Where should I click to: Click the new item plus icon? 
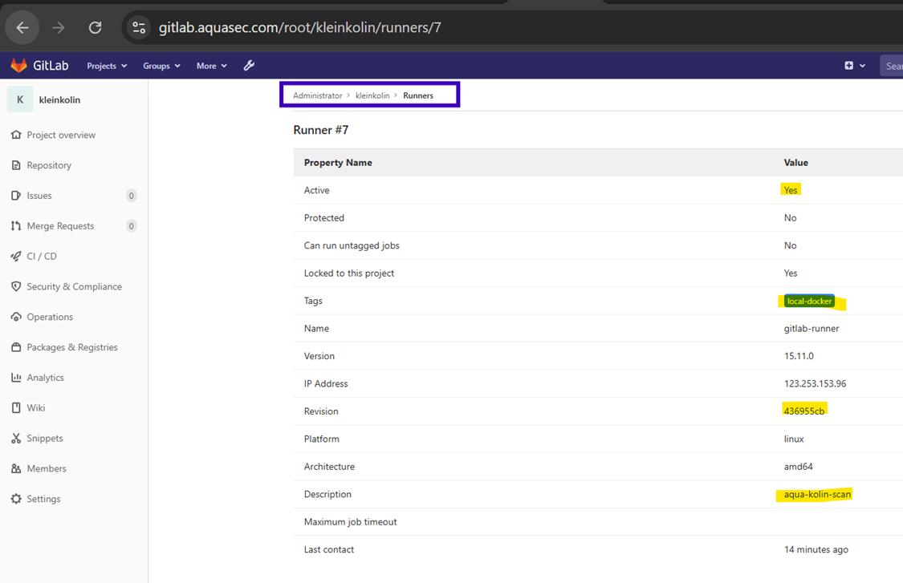coord(849,66)
